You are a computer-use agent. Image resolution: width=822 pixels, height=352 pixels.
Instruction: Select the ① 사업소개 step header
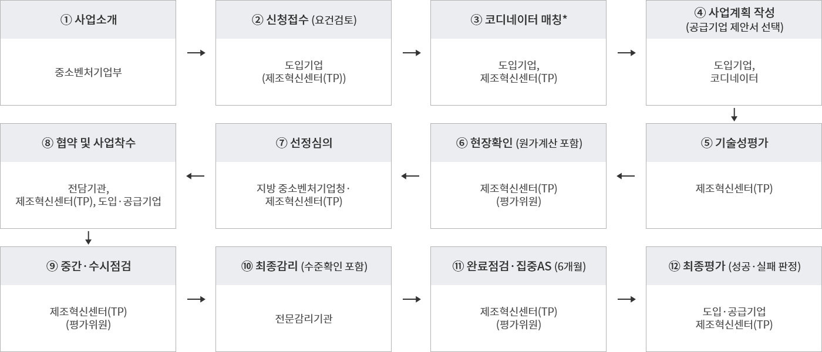pos(88,19)
